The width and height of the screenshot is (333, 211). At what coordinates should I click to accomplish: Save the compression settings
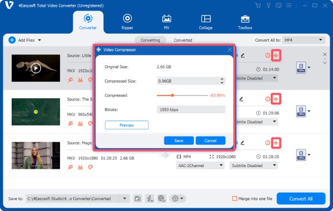[179, 140]
